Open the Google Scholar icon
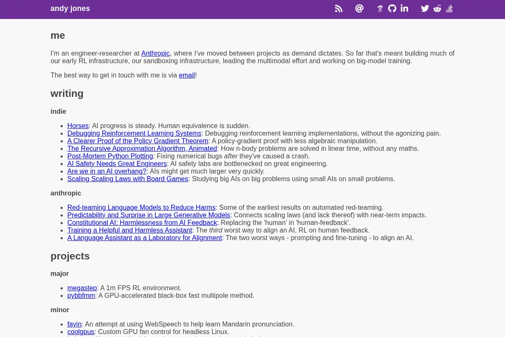 (x=380, y=8)
